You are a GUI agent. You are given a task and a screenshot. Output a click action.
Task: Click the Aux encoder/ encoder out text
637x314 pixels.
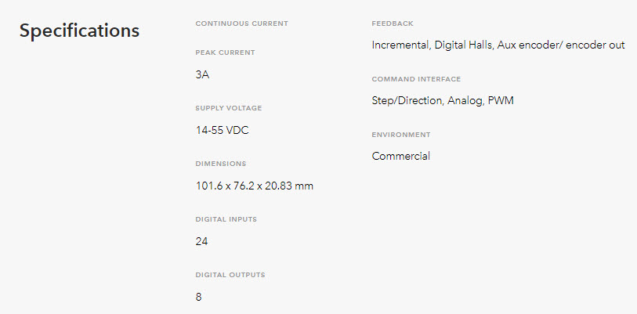(x=561, y=45)
